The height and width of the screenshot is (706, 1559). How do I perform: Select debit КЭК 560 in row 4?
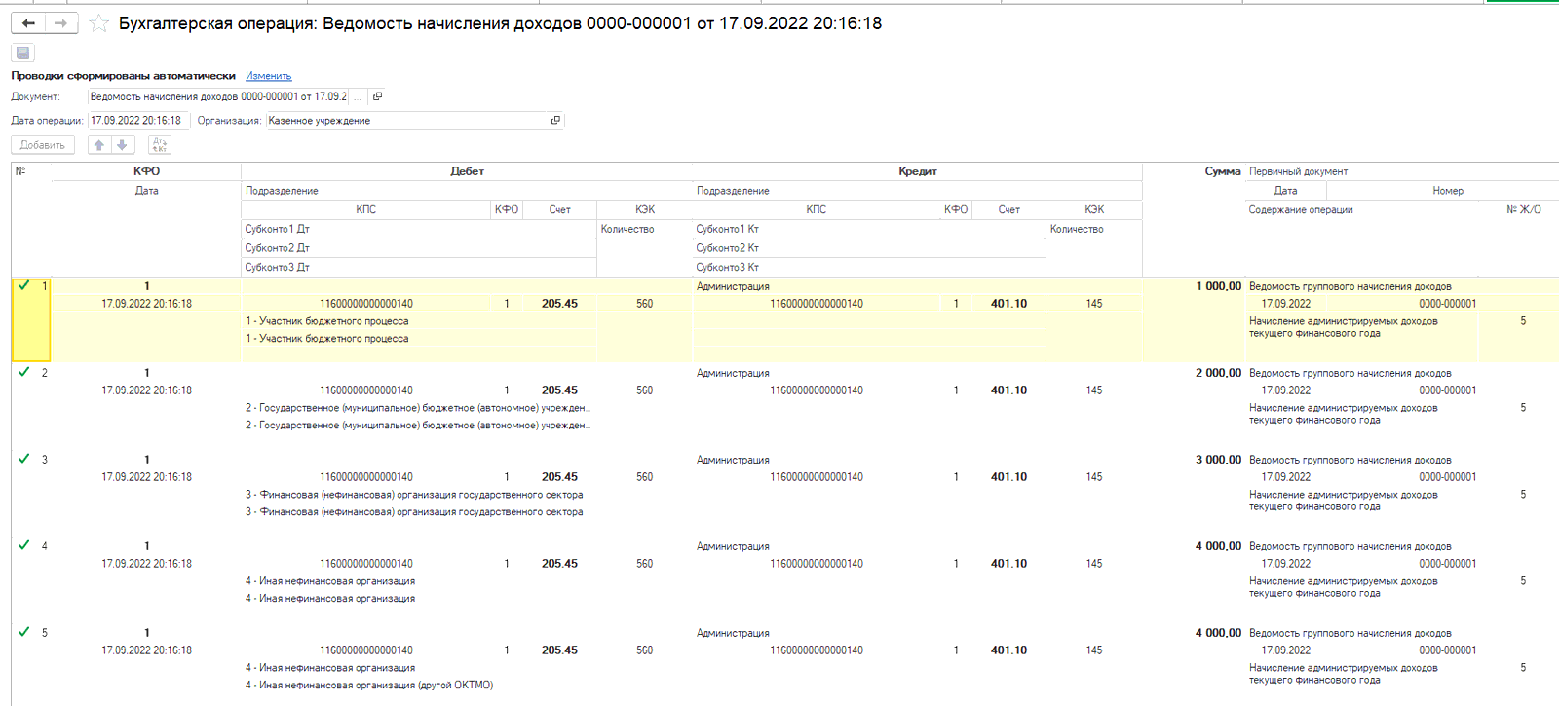pyautogui.click(x=644, y=564)
